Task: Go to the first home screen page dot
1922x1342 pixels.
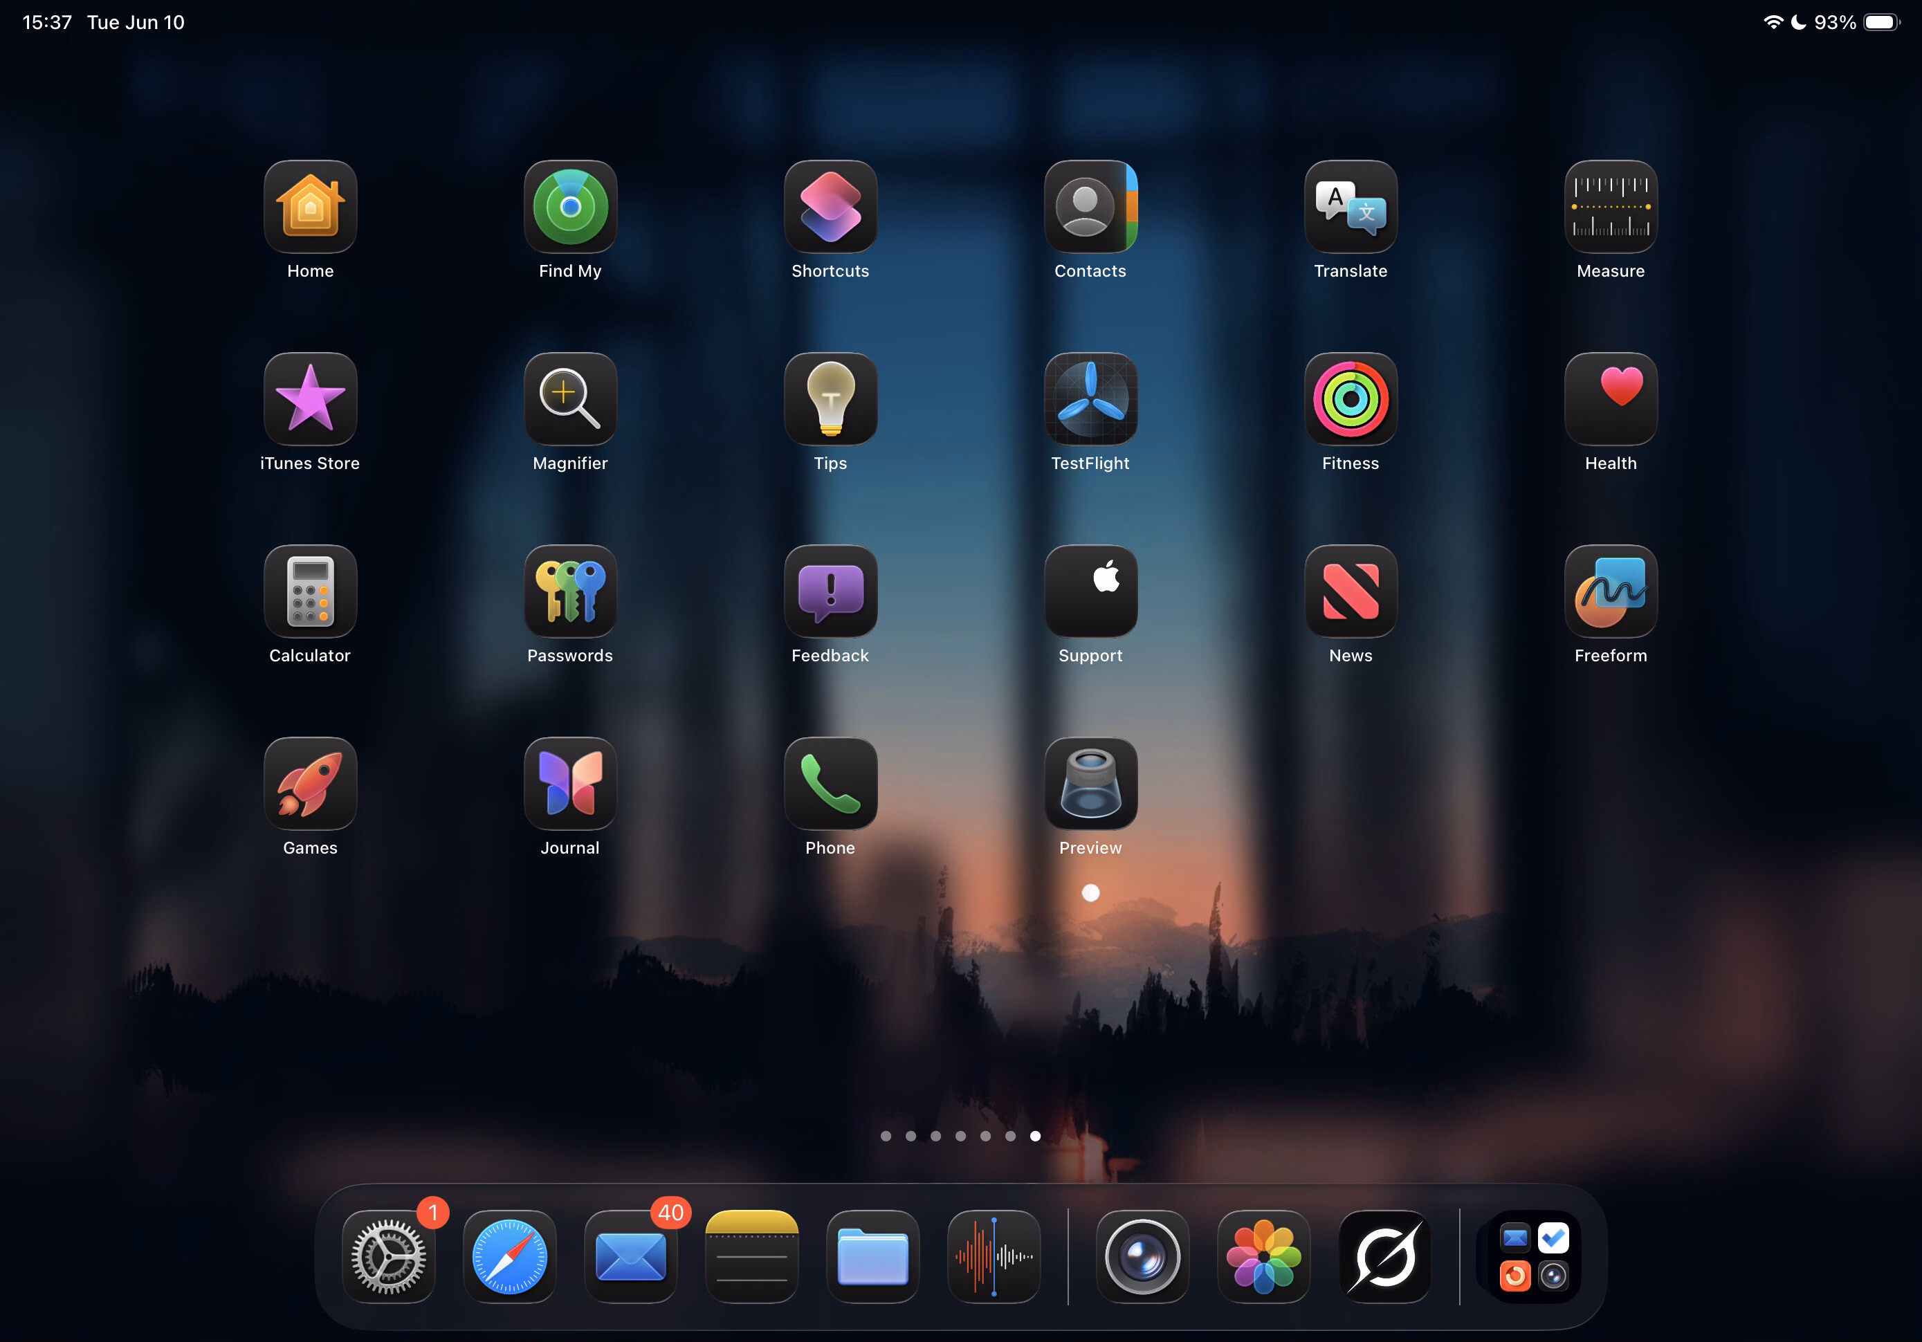Action: coord(886,1136)
